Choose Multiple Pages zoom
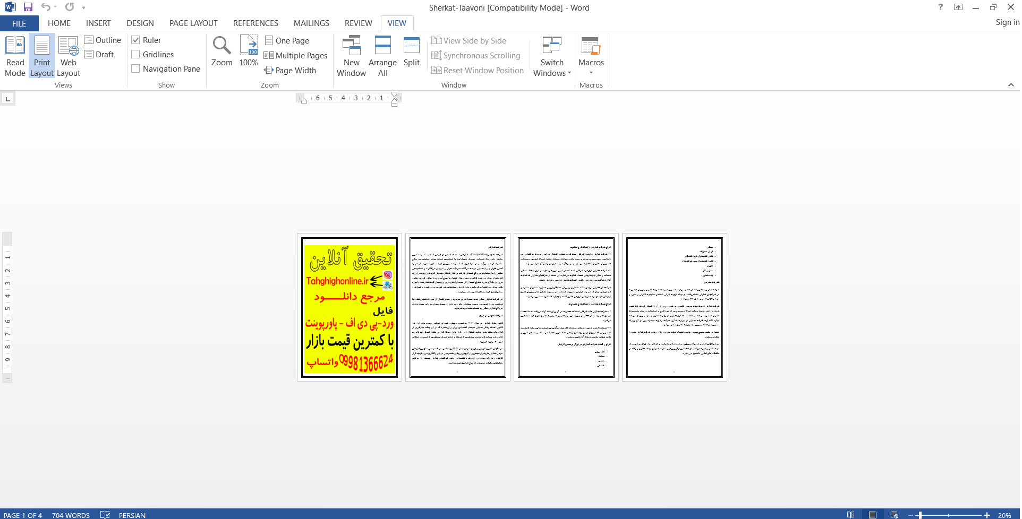Image resolution: width=1022 pixels, height=519 pixels. [296, 56]
